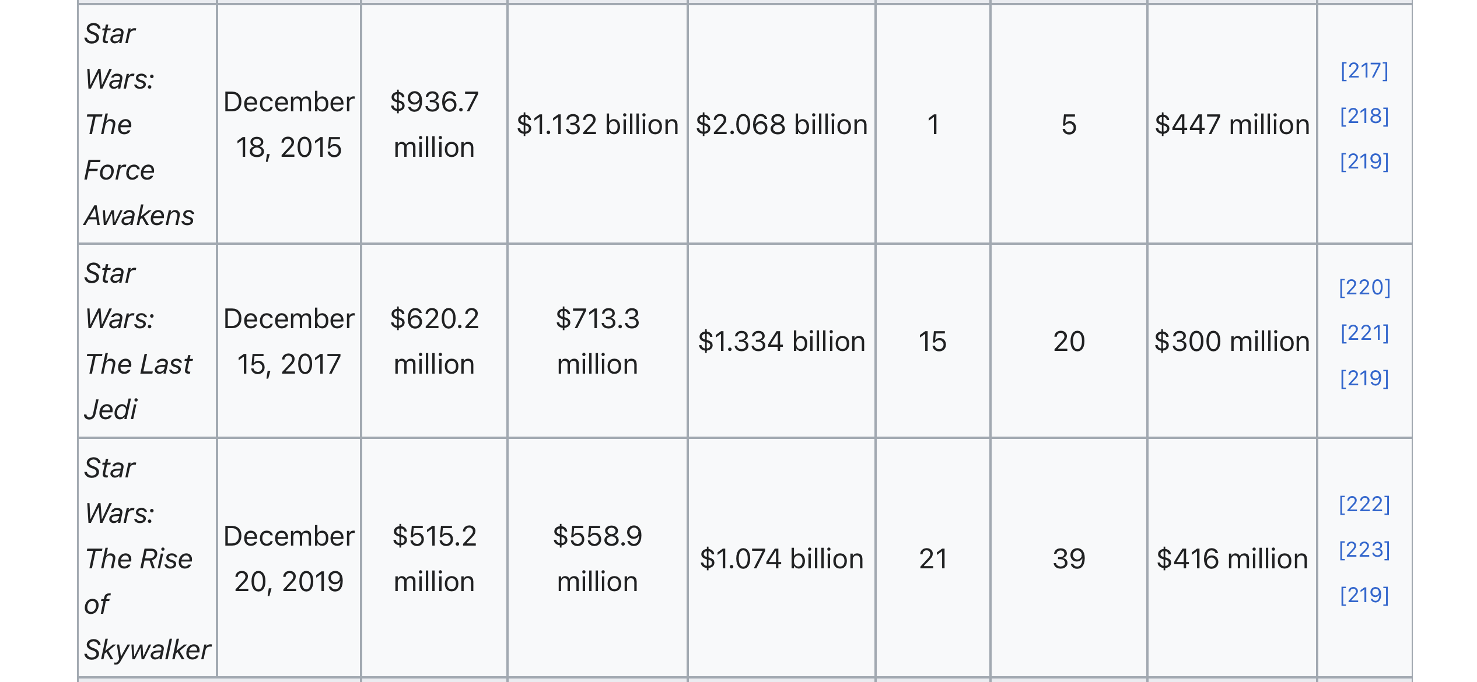The height and width of the screenshot is (682, 1477).
Task: Click the Star Wars: The Force Awakens title
Action: tap(139, 125)
